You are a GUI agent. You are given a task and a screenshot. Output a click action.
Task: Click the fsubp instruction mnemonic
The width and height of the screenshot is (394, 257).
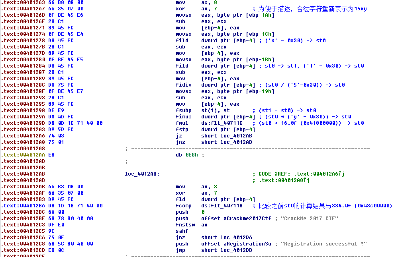[x=184, y=110]
